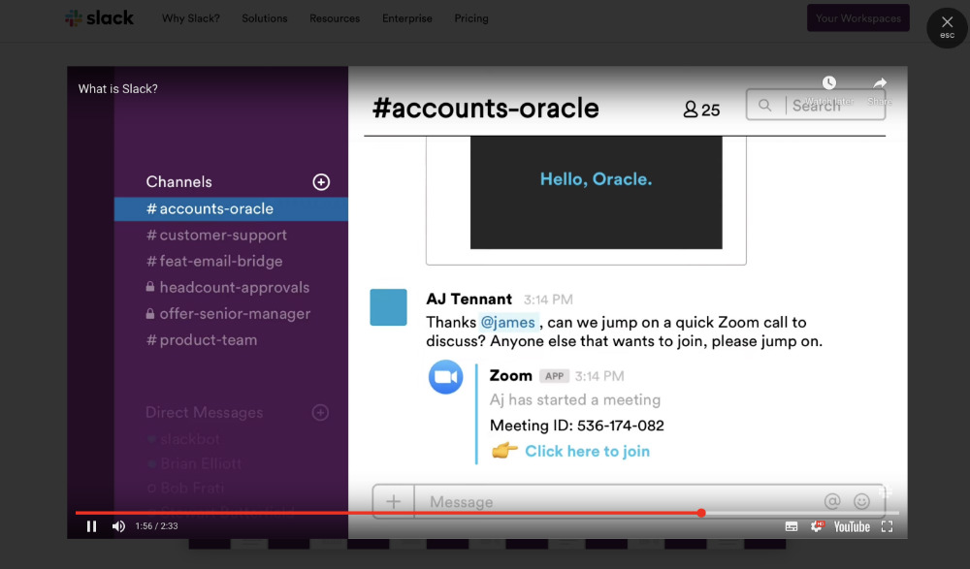
Task: Mute the video volume speaker icon
Action: (118, 526)
